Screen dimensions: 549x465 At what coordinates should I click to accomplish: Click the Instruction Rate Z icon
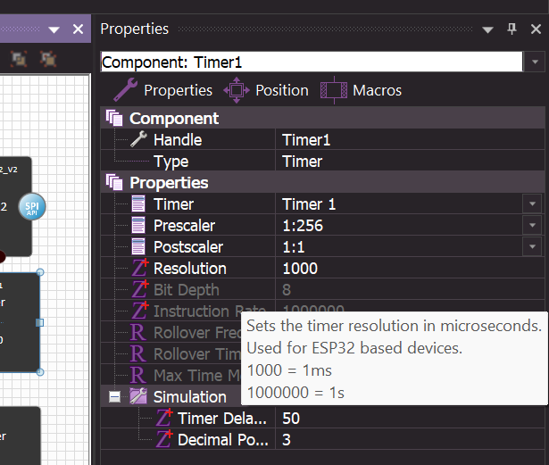pyautogui.click(x=140, y=311)
